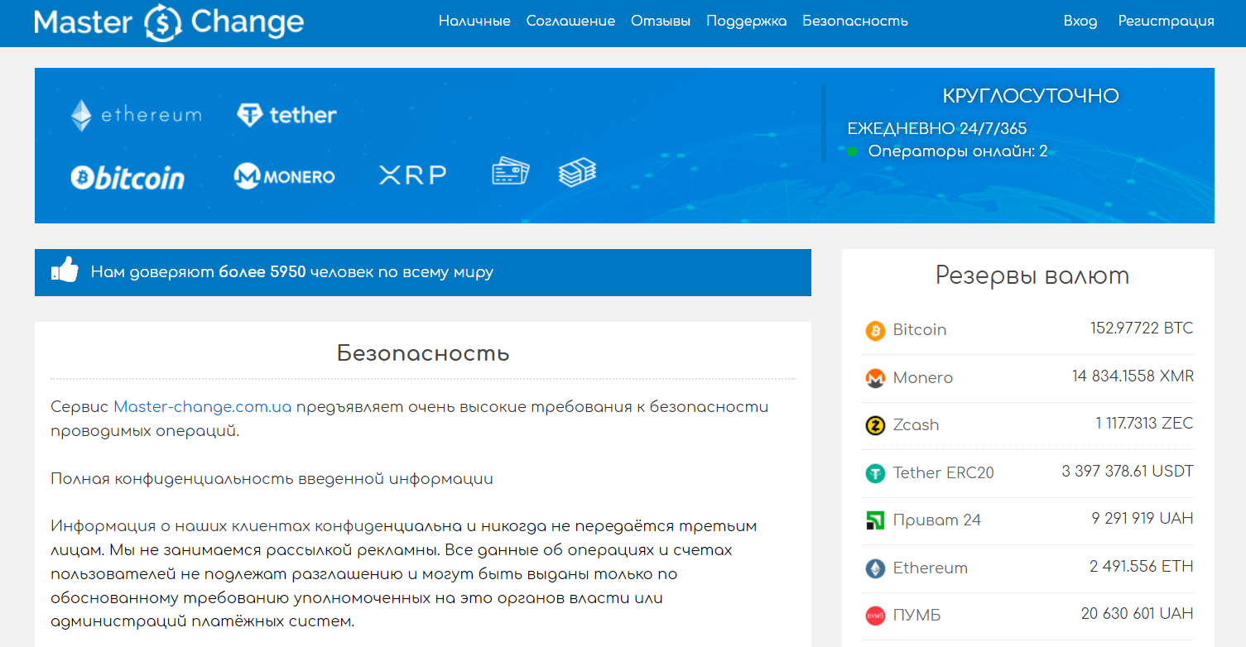This screenshot has height=647, width=1246.
Task: Open the Отзывы page
Action: tap(661, 22)
